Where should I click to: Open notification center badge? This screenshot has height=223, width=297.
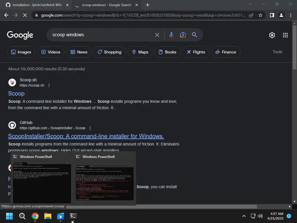pyautogui.click(x=289, y=216)
